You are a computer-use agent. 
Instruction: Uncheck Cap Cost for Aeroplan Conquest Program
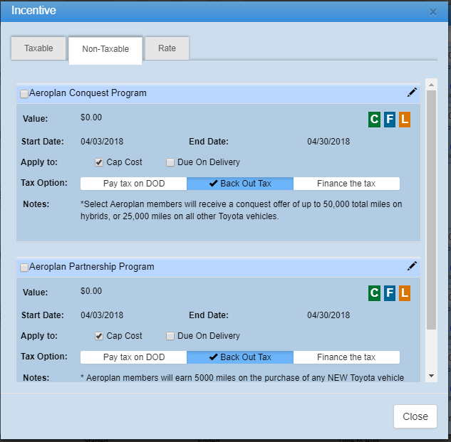(x=99, y=162)
